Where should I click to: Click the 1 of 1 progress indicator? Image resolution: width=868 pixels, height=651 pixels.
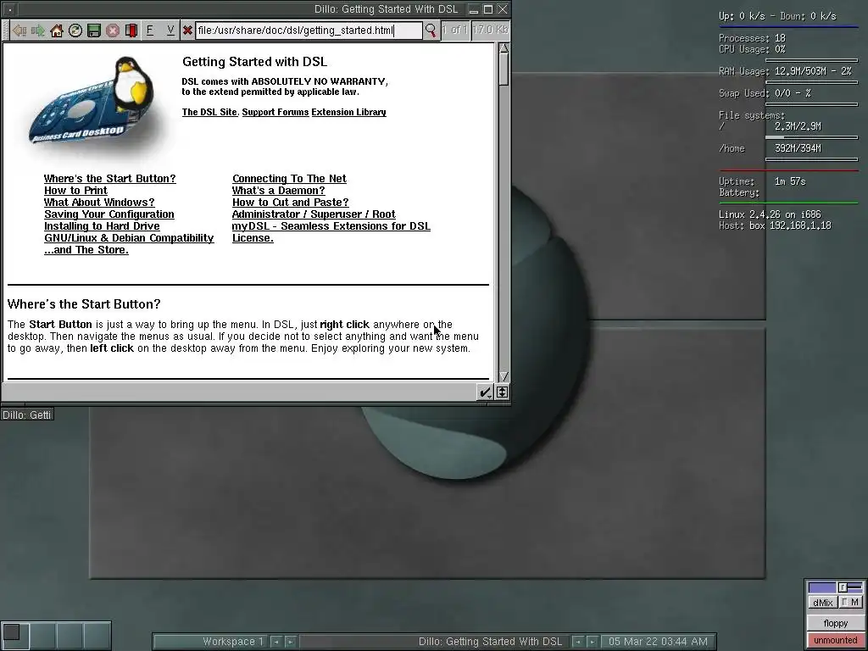455,30
